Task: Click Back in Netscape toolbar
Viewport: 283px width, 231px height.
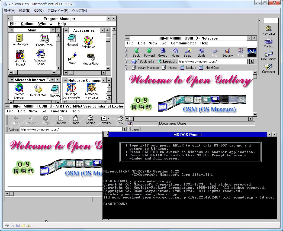Action: click(x=136, y=53)
